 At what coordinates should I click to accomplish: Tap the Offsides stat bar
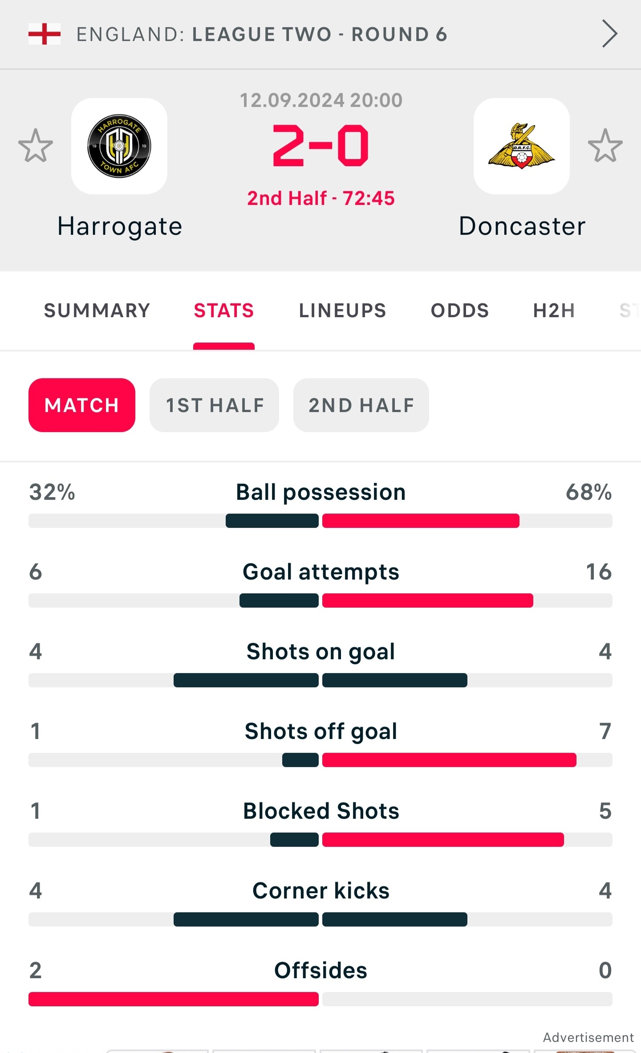320,999
